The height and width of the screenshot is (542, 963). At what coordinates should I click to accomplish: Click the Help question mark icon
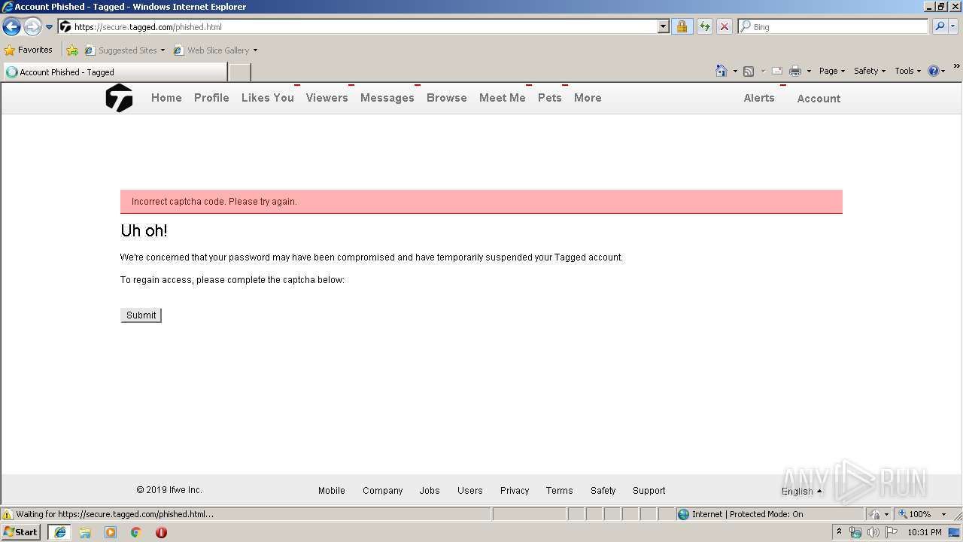(934, 71)
